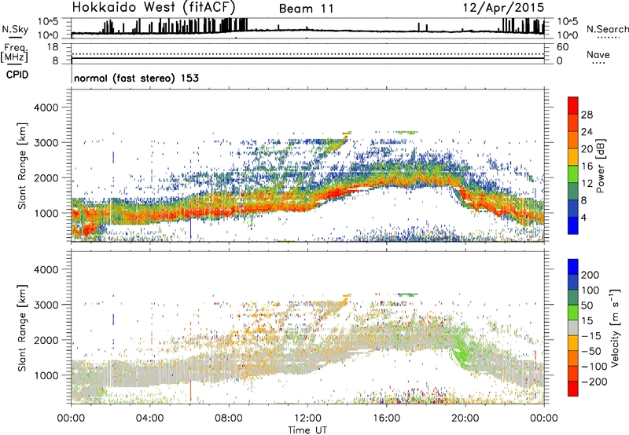
Task: Click the '18' frequency axis value
Action: click(x=53, y=47)
